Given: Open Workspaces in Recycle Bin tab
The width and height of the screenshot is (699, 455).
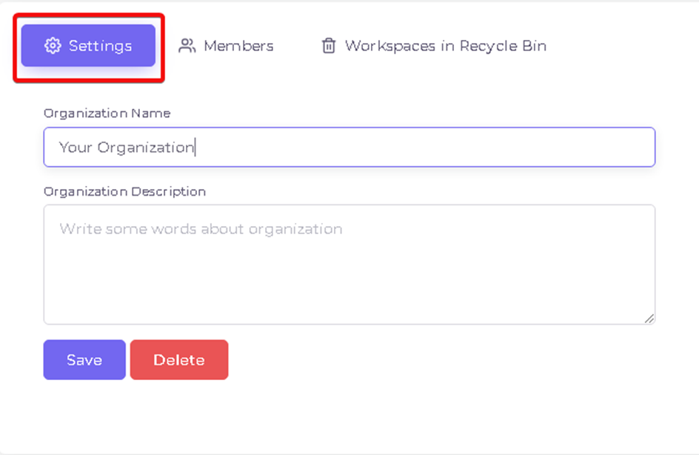Looking at the screenshot, I should pyautogui.click(x=434, y=45).
